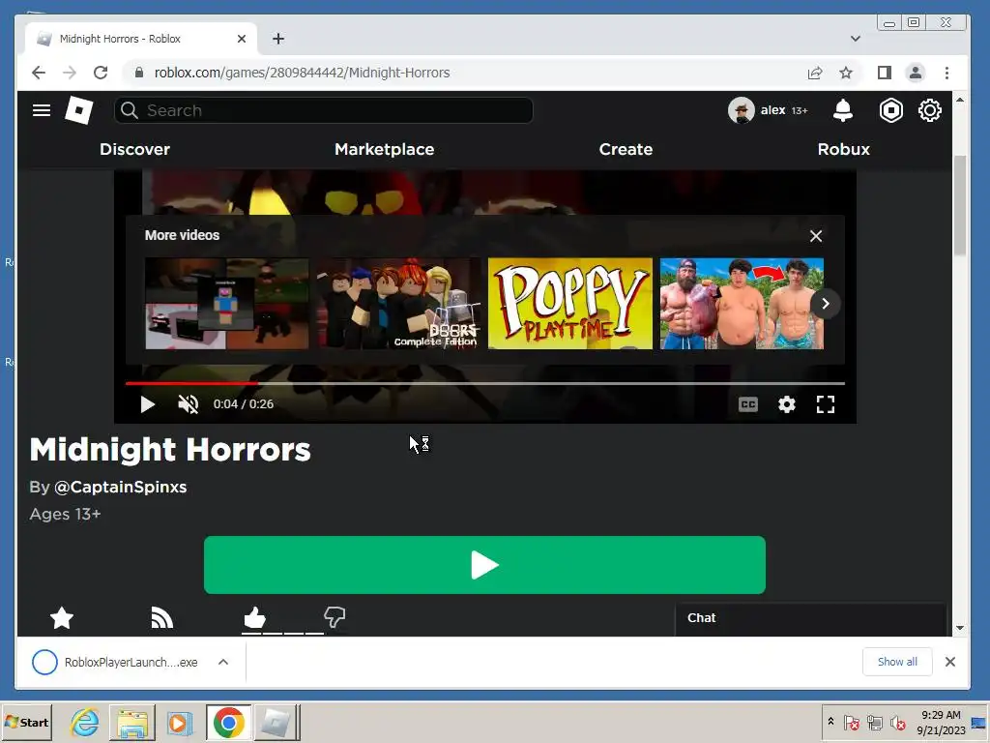Open the Windows Start menu
Image resolution: width=990 pixels, height=743 pixels.
[x=26, y=722]
